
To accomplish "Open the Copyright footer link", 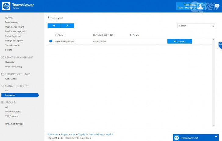I will (82, 134).
